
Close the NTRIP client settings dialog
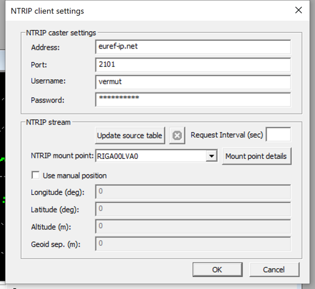(x=299, y=10)
